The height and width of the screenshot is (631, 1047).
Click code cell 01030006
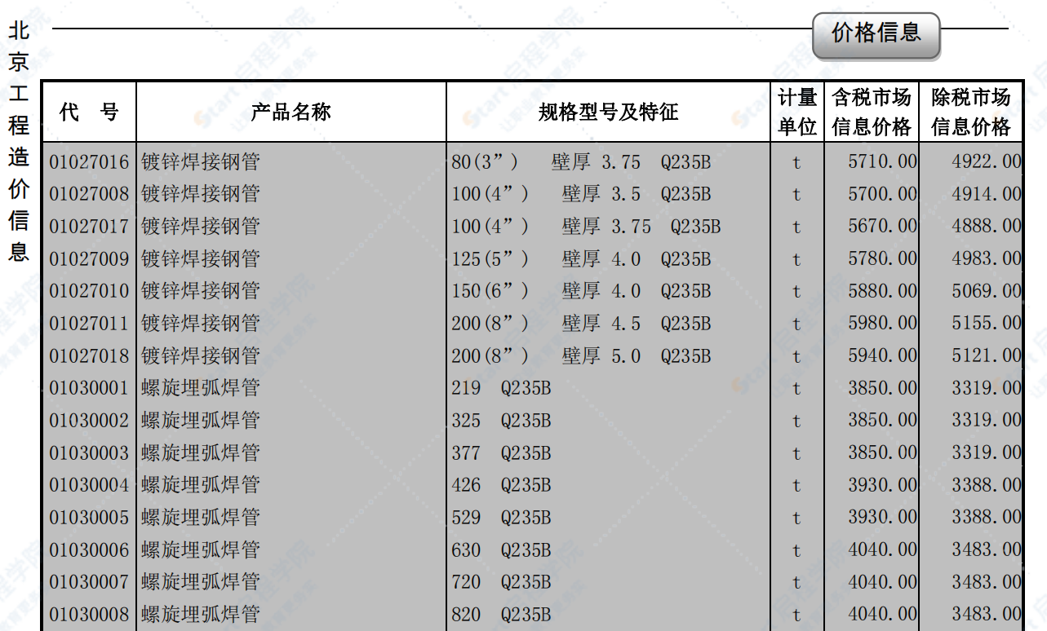[x=89, y=550]
